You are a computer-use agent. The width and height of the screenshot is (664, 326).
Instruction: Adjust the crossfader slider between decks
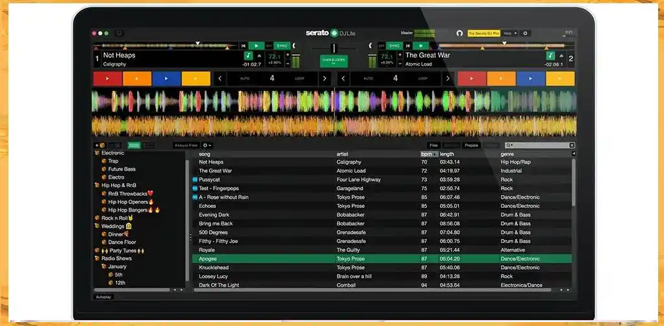334,48
